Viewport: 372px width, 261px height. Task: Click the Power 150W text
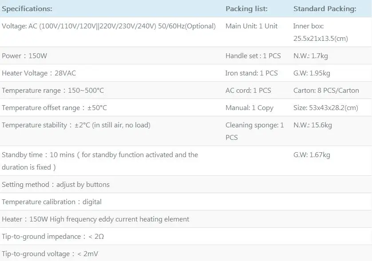click(24, 56)
